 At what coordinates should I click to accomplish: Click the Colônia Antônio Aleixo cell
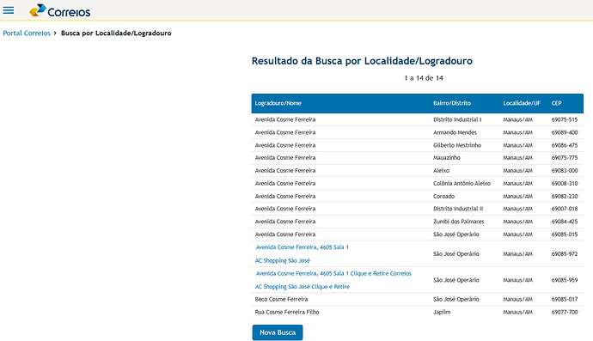coord(462,183)
